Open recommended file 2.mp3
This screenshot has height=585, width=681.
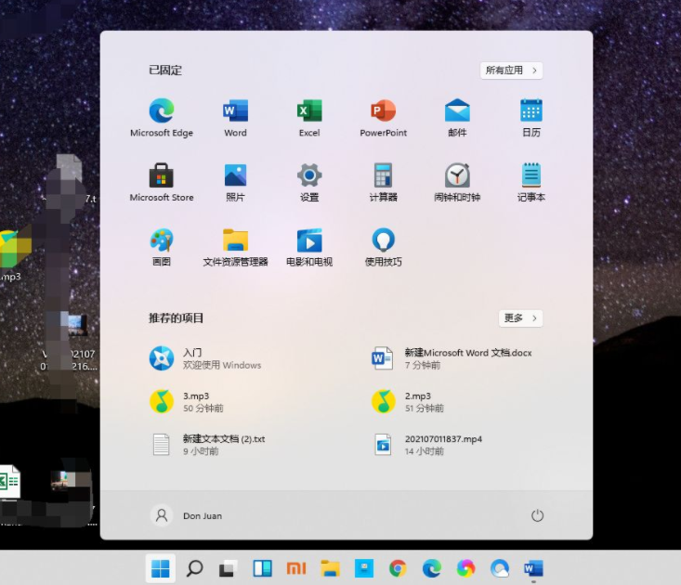point(407,401)
